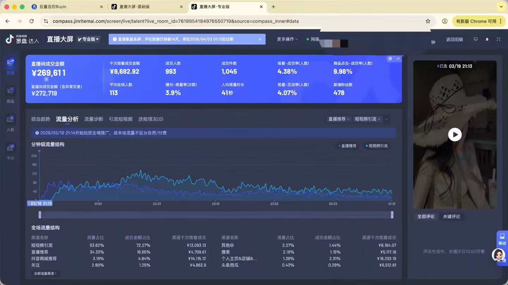Screen dimensions: 508x285
Task: Click the swap arrows icon in metrics card
Action: coord(398,59)
